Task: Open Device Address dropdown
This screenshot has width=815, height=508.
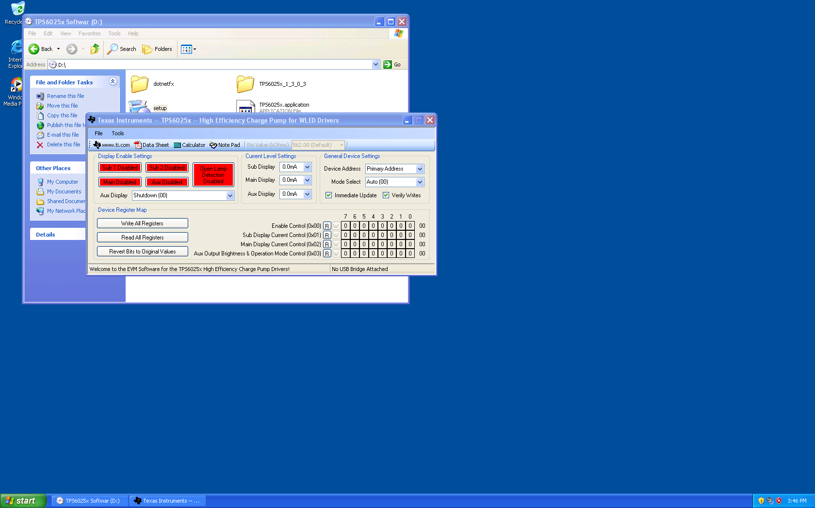Action: 420,169
